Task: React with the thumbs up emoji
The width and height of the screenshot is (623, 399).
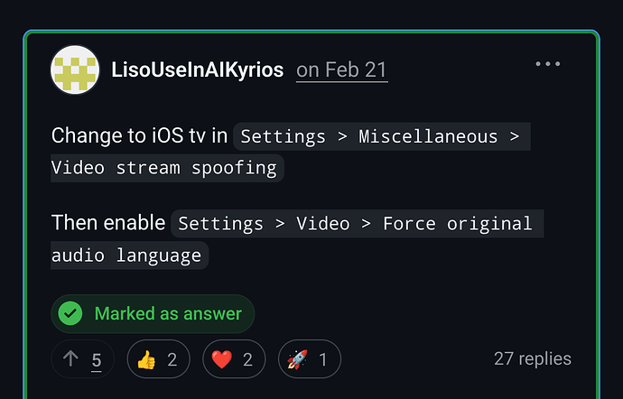Action: (146, 359)
